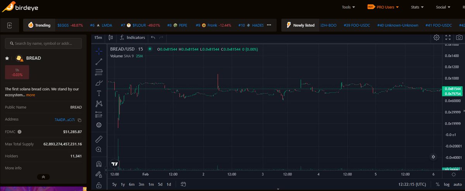
Task: Open newly listed #40 Unknown-Unknown
Action: (398, 25)
